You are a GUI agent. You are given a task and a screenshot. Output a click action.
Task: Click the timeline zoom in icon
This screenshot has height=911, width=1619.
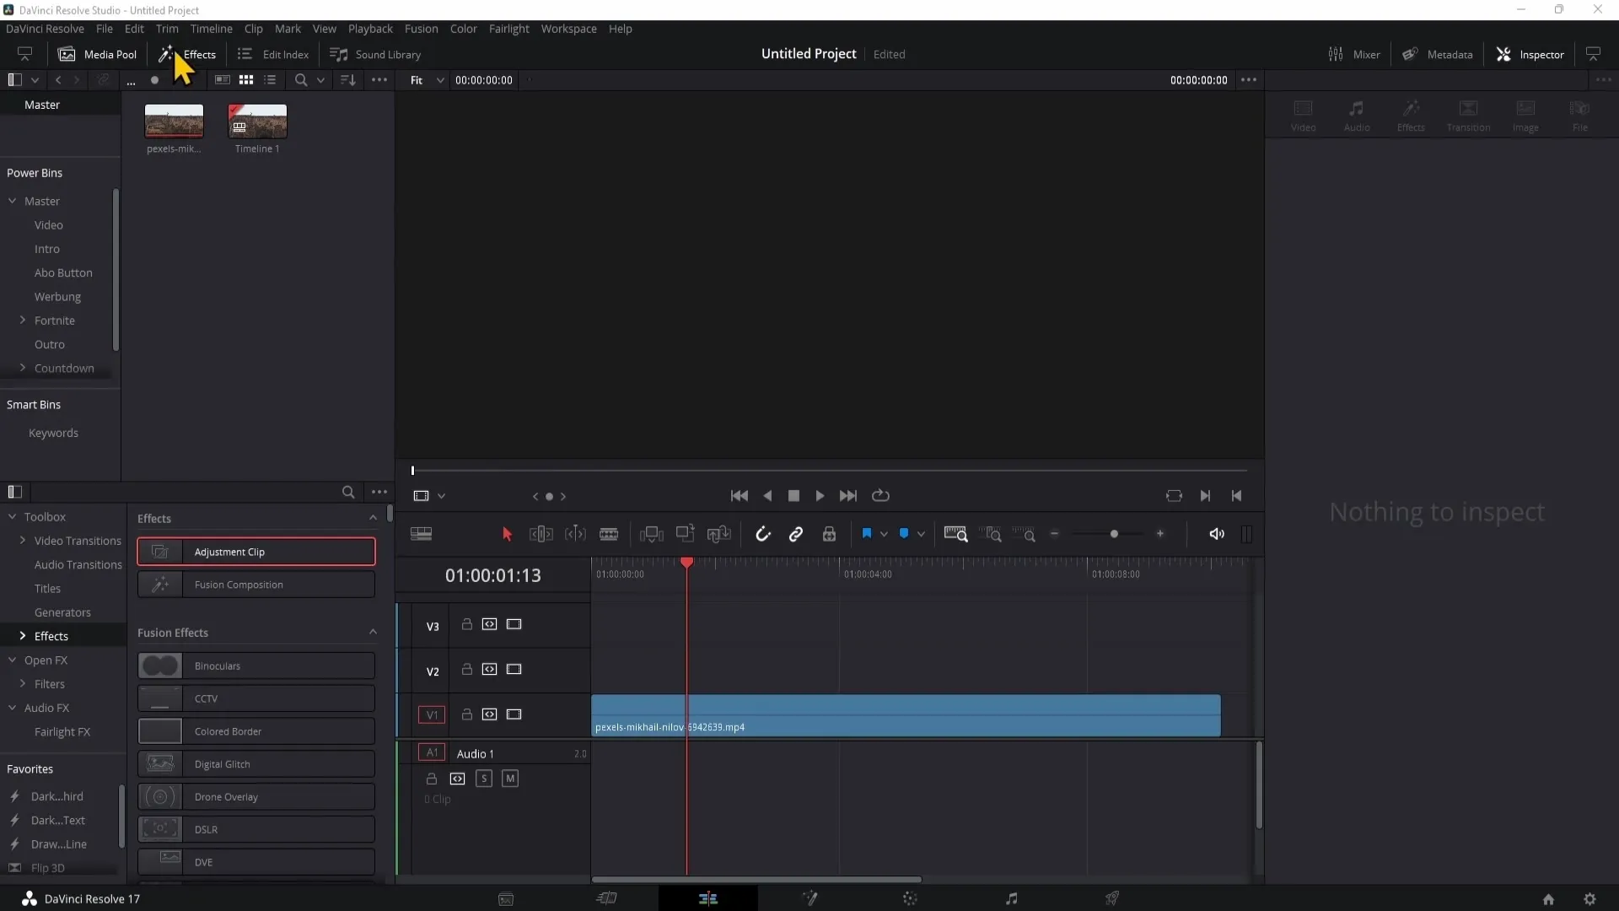pyautogui.click(x=1159, y=534)
